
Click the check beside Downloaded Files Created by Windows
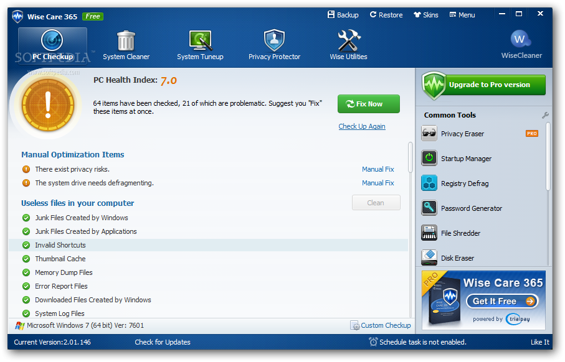26,300
